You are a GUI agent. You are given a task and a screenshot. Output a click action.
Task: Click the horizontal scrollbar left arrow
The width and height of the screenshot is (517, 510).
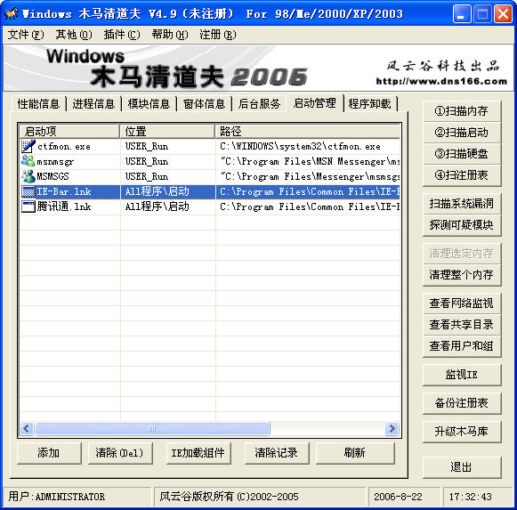[27, 428]
